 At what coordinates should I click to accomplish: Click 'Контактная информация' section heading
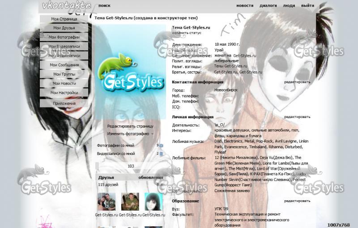click(197, 82)
